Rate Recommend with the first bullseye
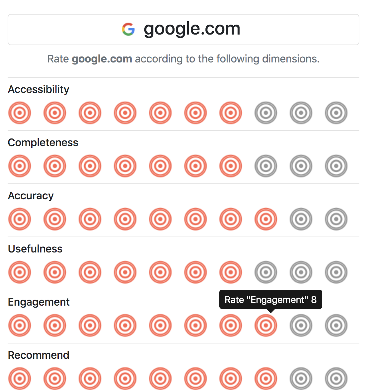Image resolution: width=367 pixels, height=390 pixels. click(x=20, y=378)
